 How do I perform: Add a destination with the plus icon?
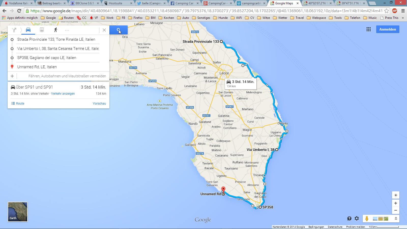12,76
